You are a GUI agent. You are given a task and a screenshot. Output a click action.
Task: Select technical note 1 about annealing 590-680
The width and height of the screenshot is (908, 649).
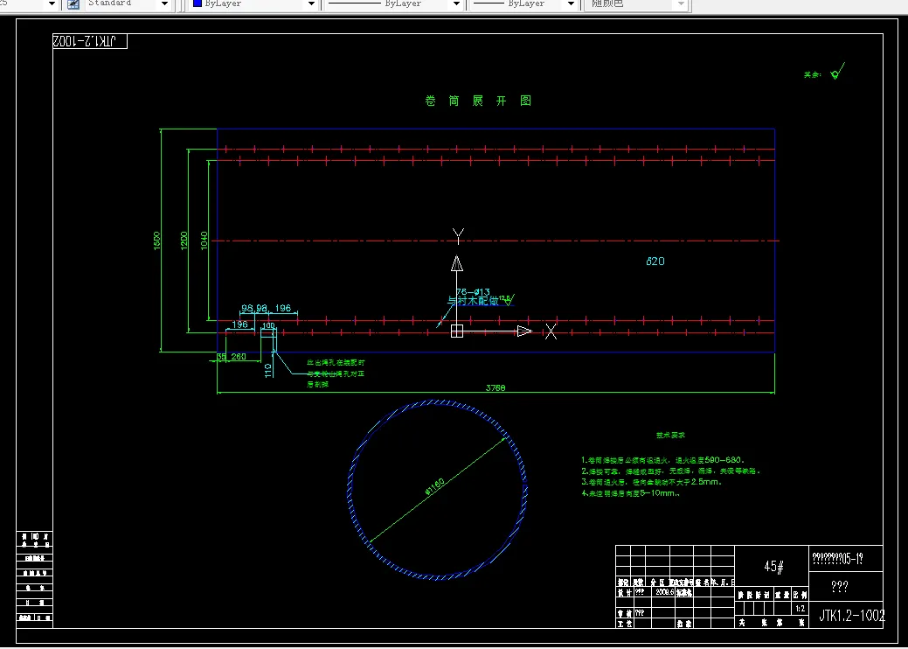662,459
